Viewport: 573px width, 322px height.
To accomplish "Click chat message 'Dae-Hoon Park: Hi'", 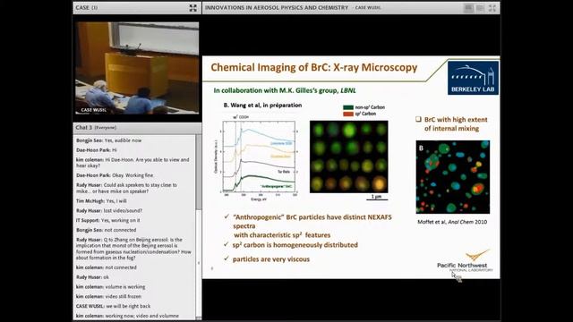I will click(97, 150).
